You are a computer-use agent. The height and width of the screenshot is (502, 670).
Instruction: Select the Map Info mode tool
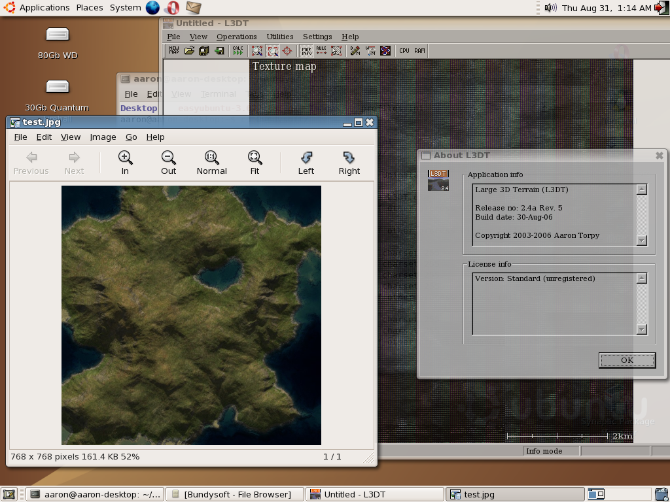306,50
